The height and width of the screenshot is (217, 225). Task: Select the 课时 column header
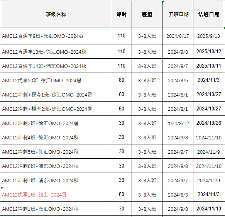tap(122, 14)
